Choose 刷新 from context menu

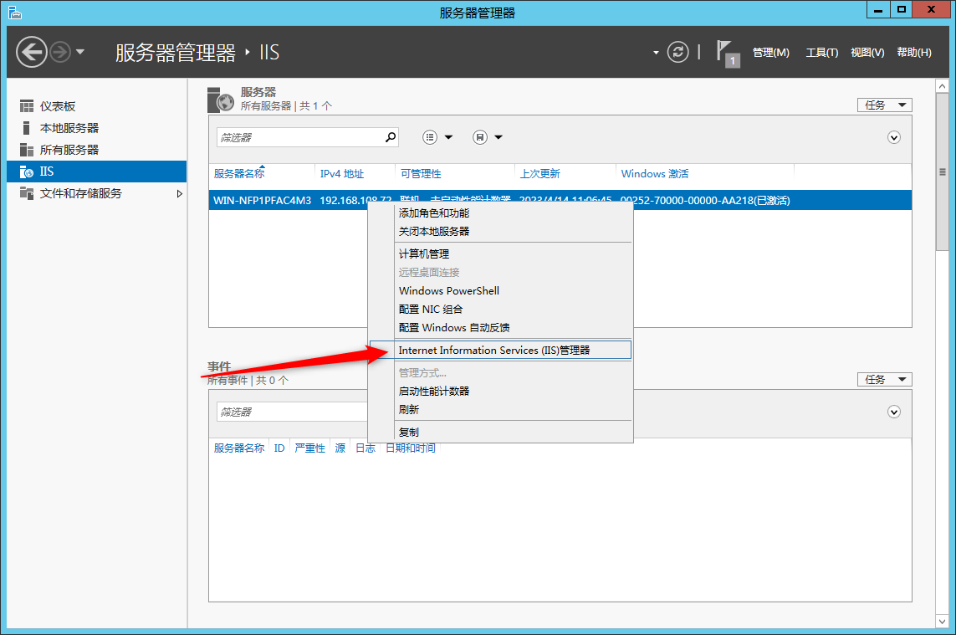point(500,409)
